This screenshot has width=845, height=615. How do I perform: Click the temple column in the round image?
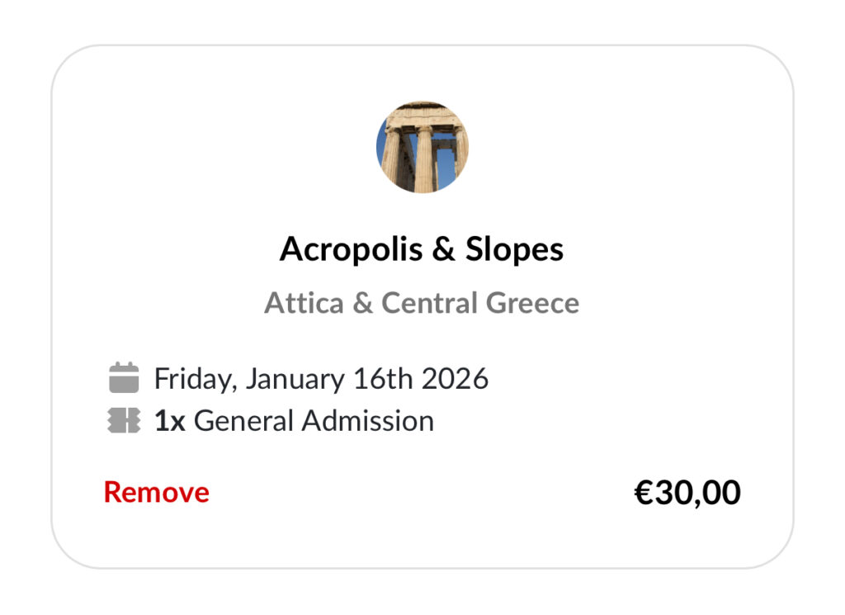[424, 157]
